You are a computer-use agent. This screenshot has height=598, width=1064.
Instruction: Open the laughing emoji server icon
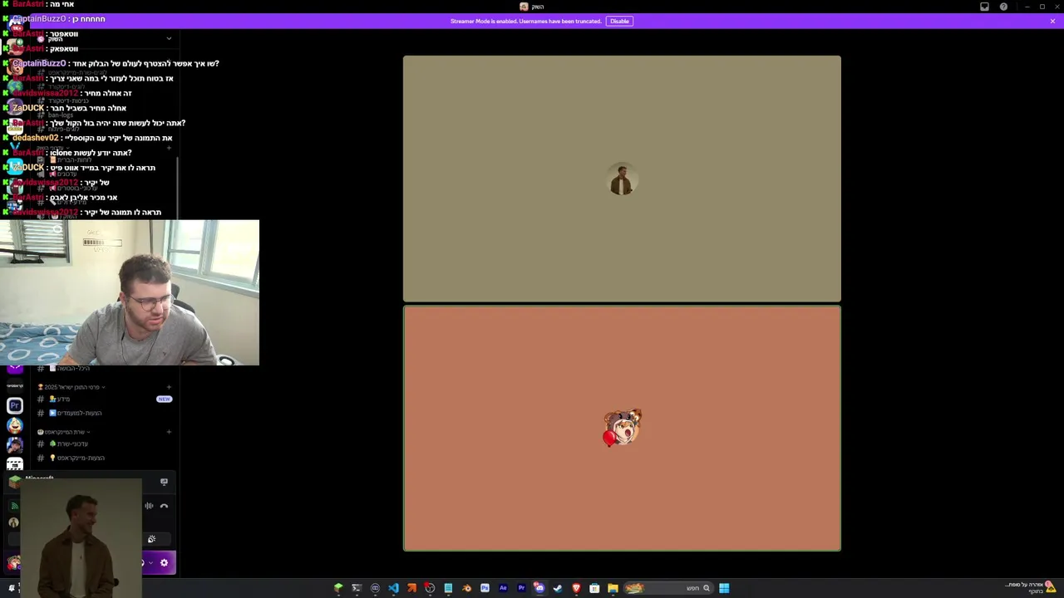14,425
